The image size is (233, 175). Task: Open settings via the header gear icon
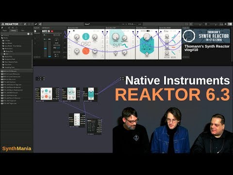225,24
